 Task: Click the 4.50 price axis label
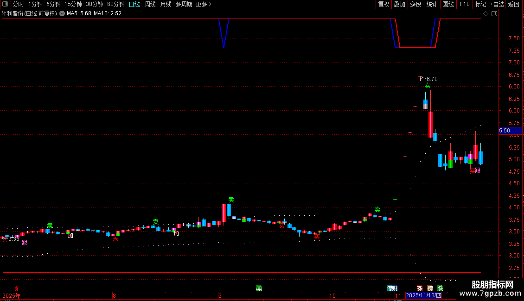click(514, 183)
